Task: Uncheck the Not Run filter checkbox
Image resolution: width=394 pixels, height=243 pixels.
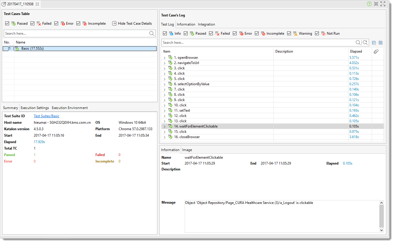Action: pos(317,33)
